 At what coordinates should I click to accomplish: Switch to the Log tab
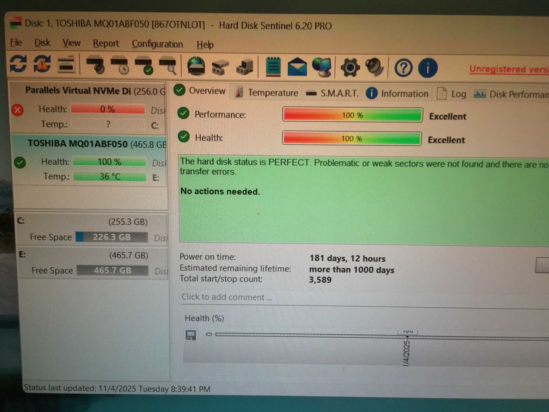pyautogui.click(x=452, y=94)
